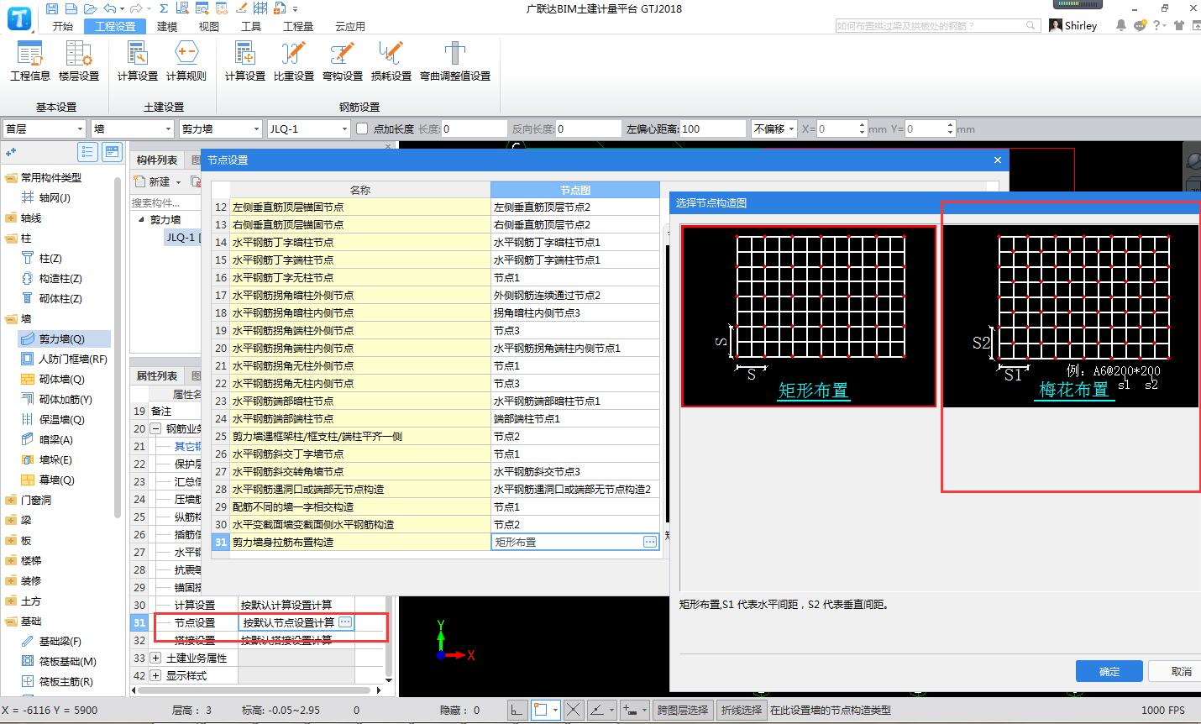Click ellipsis button in 节点设置 property row
Screen dimensions: 1201x724
coord(345,622)
